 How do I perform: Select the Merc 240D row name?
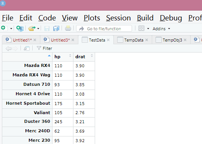click(x=38, y=131)
